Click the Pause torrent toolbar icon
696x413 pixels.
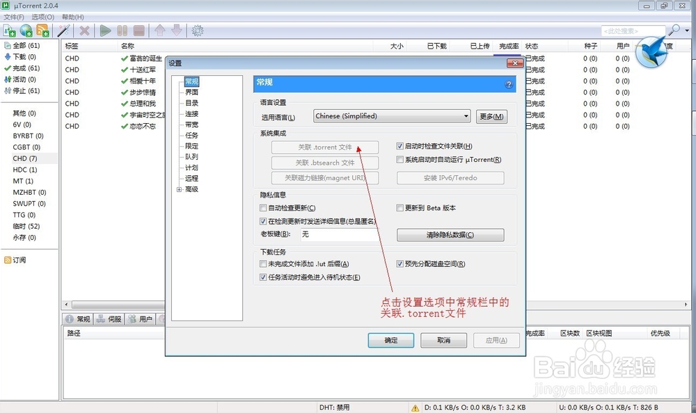[x=122, y=31]
